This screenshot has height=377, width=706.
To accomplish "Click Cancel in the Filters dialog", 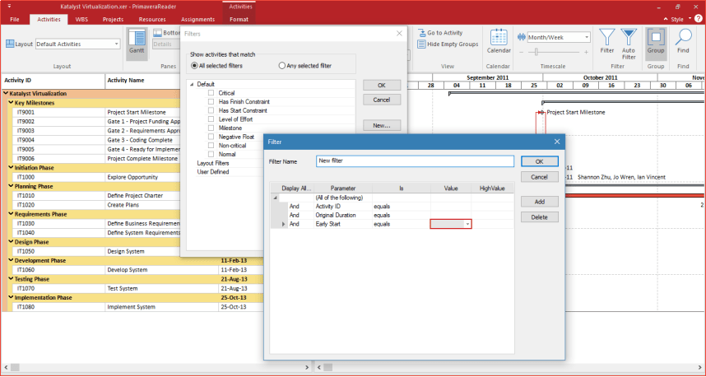I will tap(382, 100).
